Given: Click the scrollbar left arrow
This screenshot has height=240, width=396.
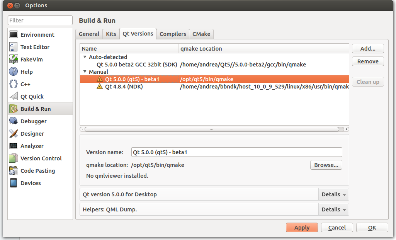Looking at the screenshot, I should [x=82, y=129].
